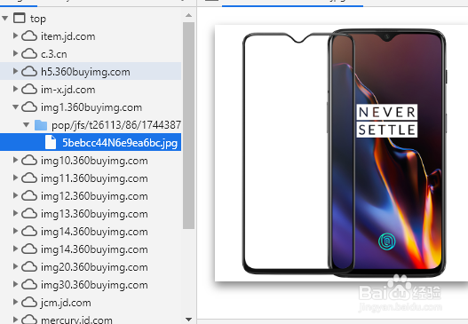Expand the item.jd.com domain arrow
Screen dimensions: 468x324
15,36
